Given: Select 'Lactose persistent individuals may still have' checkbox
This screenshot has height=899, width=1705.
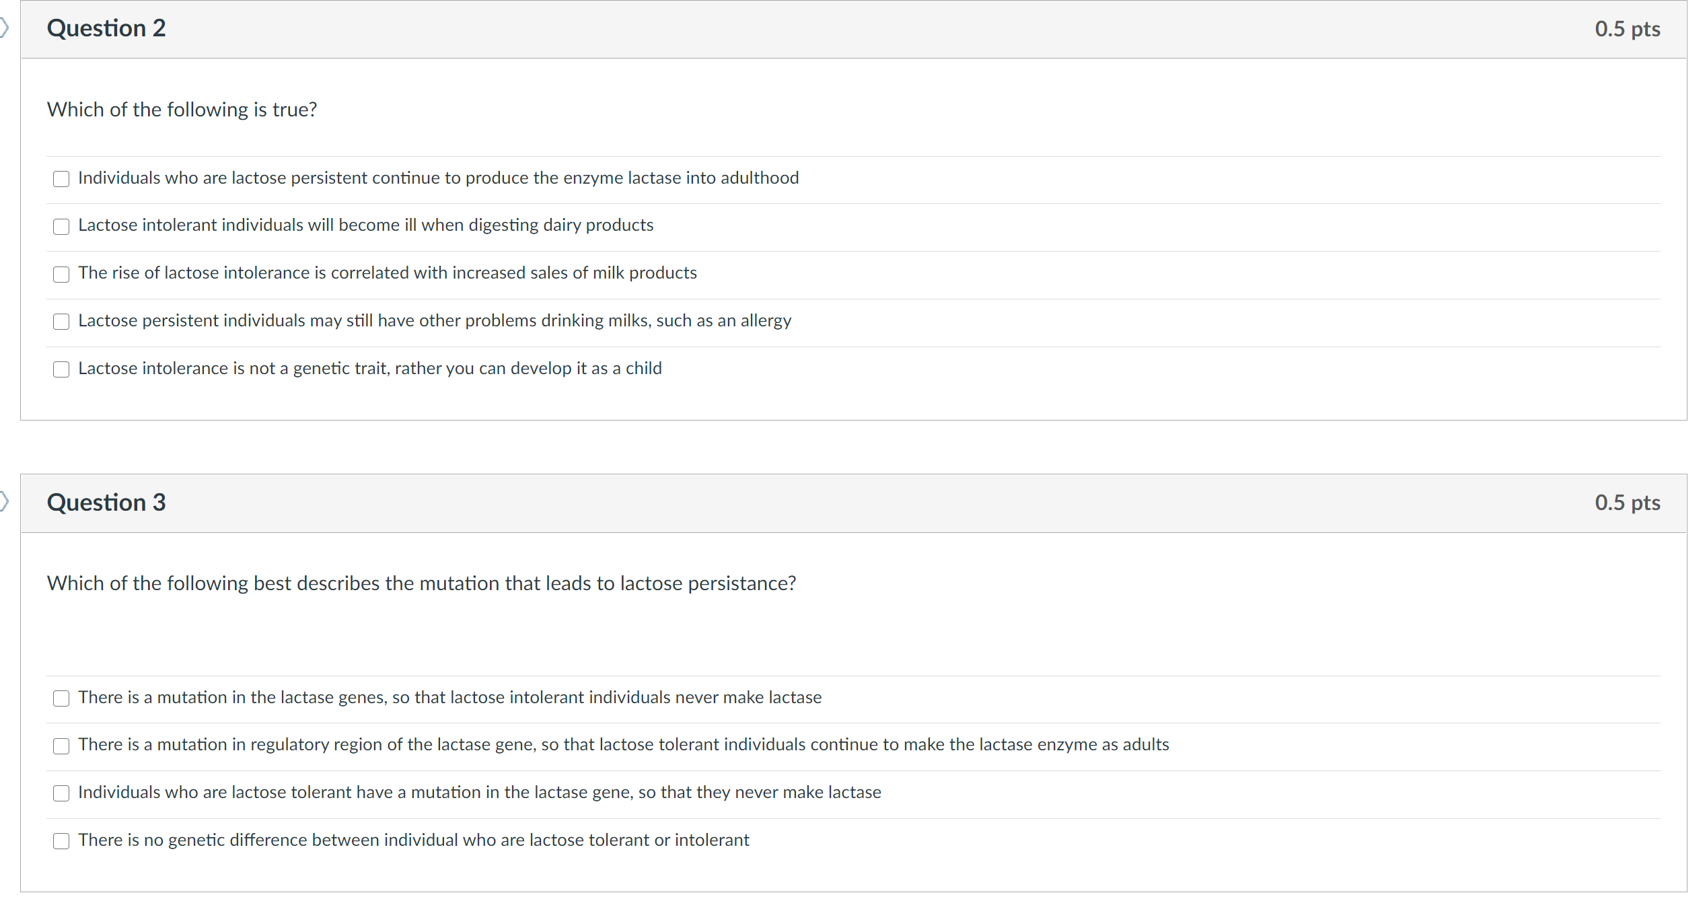Looking at the screenshot, I should pos(61,322).
